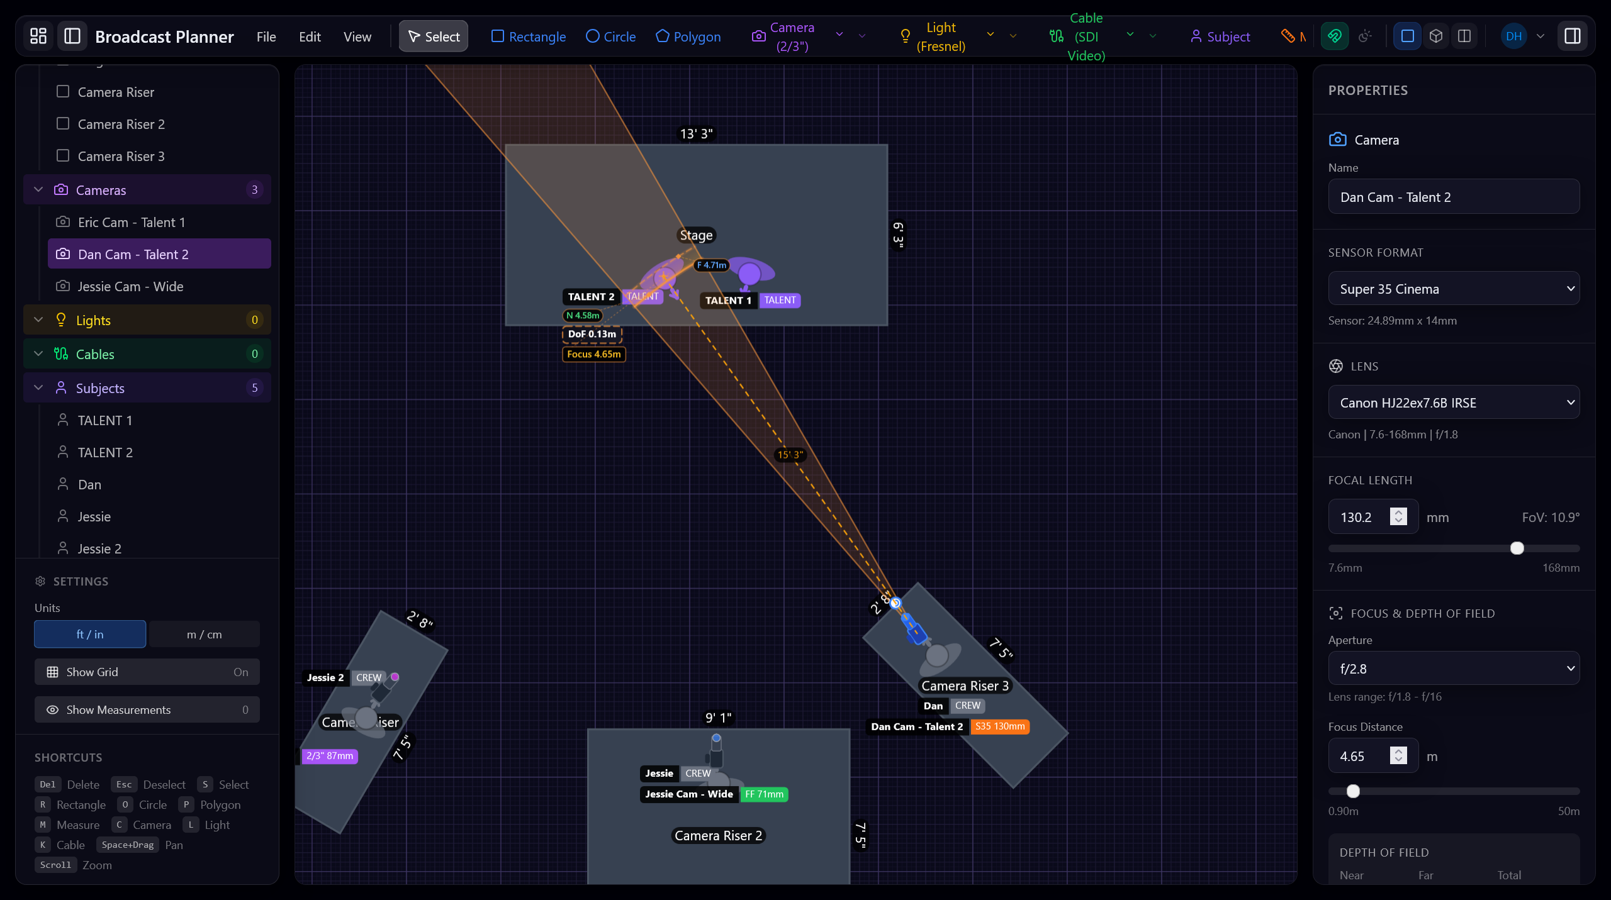Screen dimensions: 1611x900
Task: Click the Camera Name input field
Action: pyautogui.click(x=1454, y=196)
